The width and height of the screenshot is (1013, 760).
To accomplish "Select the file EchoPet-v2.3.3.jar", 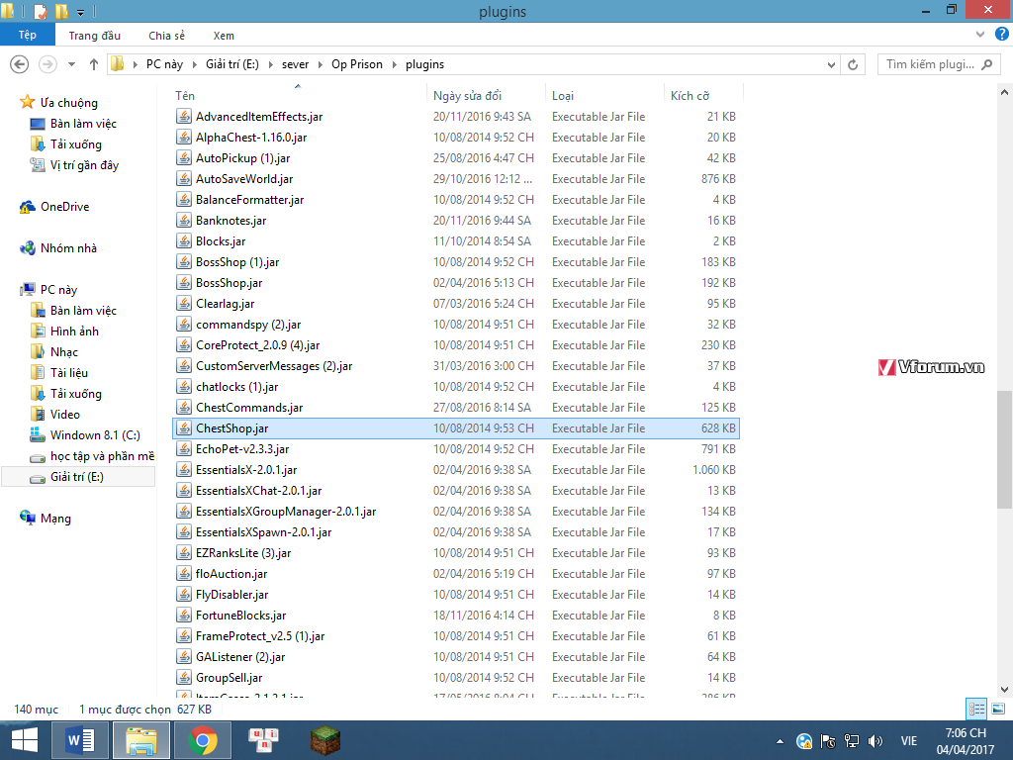I will (x=242, y=449).
